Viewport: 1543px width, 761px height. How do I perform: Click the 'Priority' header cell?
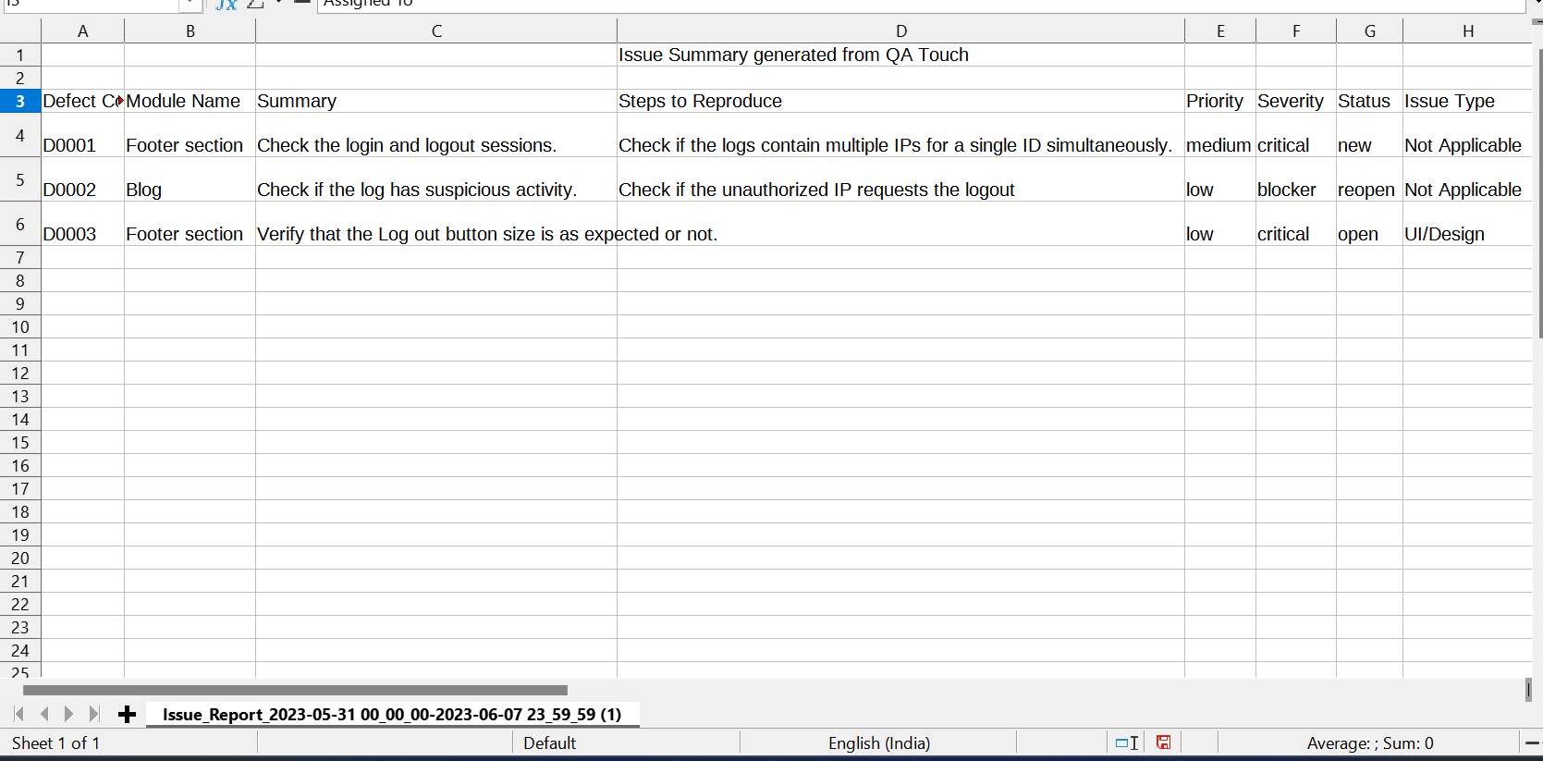coord(1220,101)
